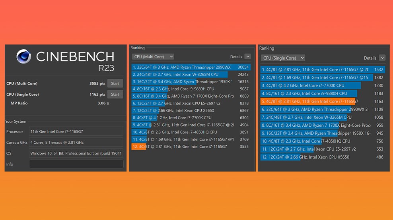The width and height of the screenshot is (393, 220).
Task: Click the 1163 pts single core score
Action: [x=97, y=95]
